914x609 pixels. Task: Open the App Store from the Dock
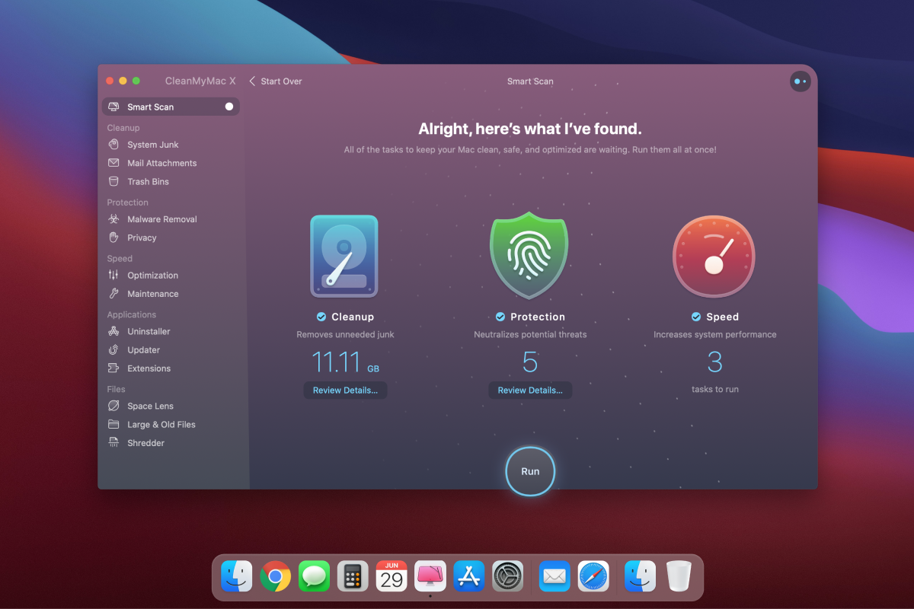pos(469,576)
